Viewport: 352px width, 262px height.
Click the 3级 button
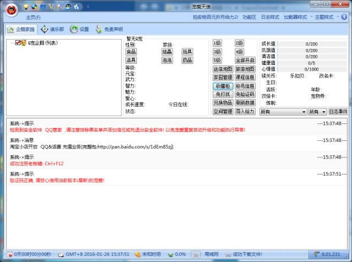pyautogui.click(x=217, y=52)
